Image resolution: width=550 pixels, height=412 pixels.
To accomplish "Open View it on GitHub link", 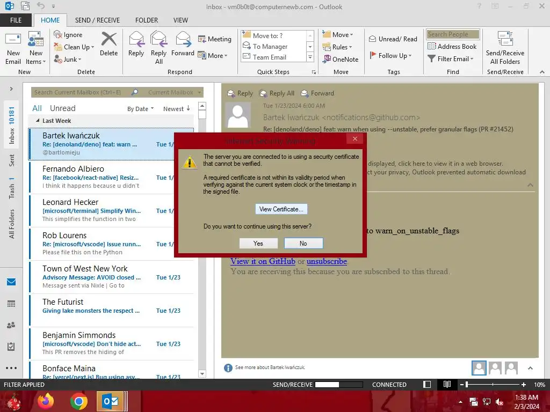I will coord(263,261).
